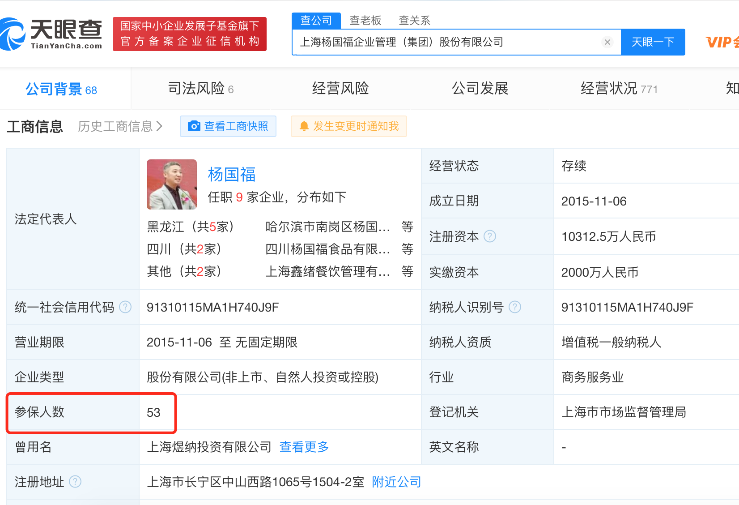Open help icon next to 注册地址

76,482
